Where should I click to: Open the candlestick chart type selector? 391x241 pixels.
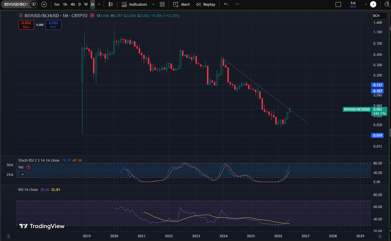(x=110, y=5)
